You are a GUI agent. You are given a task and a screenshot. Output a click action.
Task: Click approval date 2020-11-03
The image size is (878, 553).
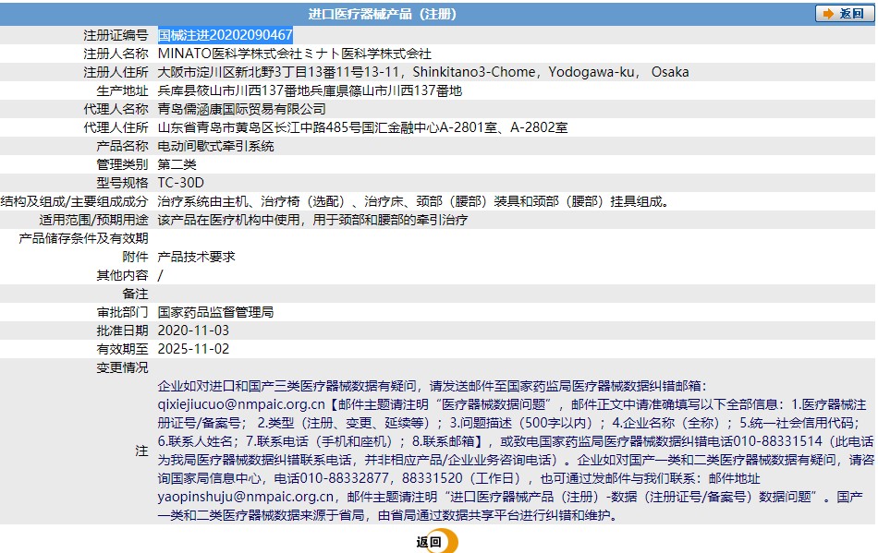click(x=193, y=331)
